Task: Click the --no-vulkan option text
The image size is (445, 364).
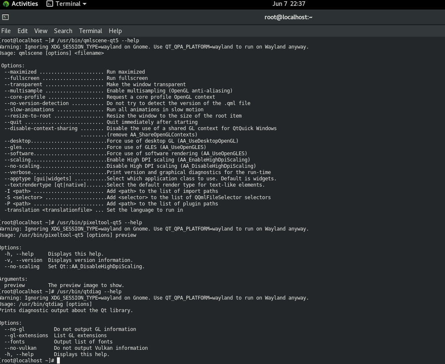Action: click(21, 348)
